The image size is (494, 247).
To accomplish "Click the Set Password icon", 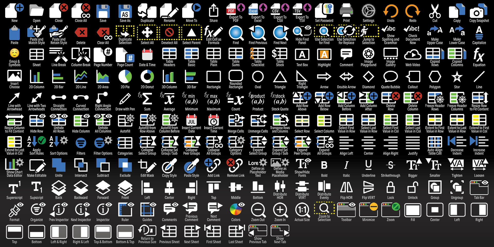I will (324, 10).
